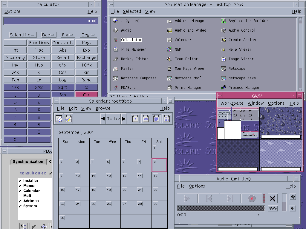
Task: Switch Calendar to month view icon
Action: tap(156, 119)
